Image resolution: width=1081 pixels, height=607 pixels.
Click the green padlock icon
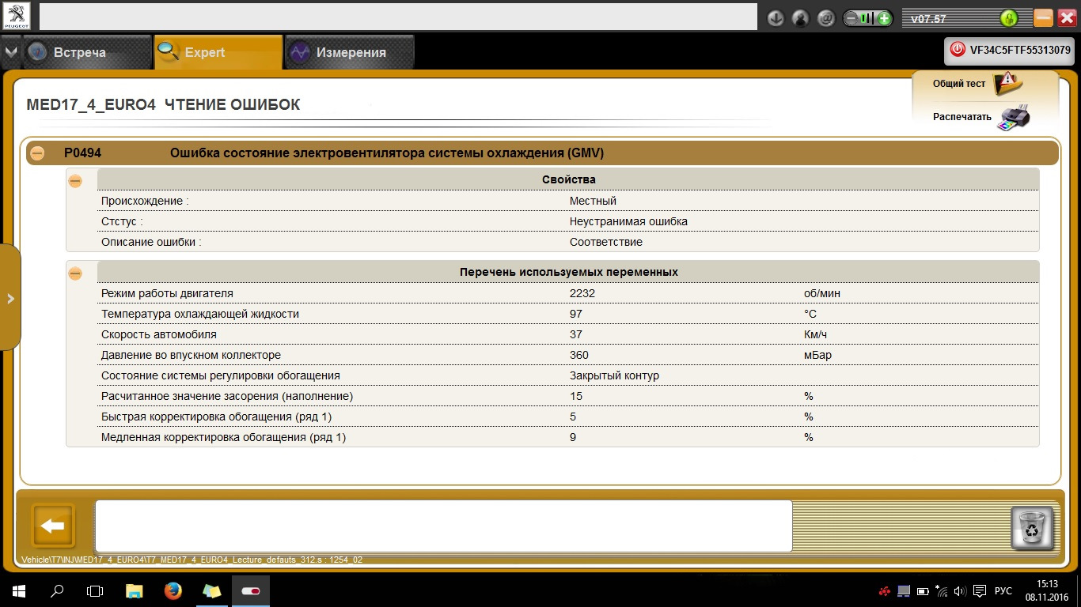tap(1008, 18)
